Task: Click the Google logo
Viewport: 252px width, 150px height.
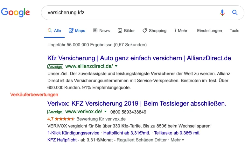Action: [16, 12]
